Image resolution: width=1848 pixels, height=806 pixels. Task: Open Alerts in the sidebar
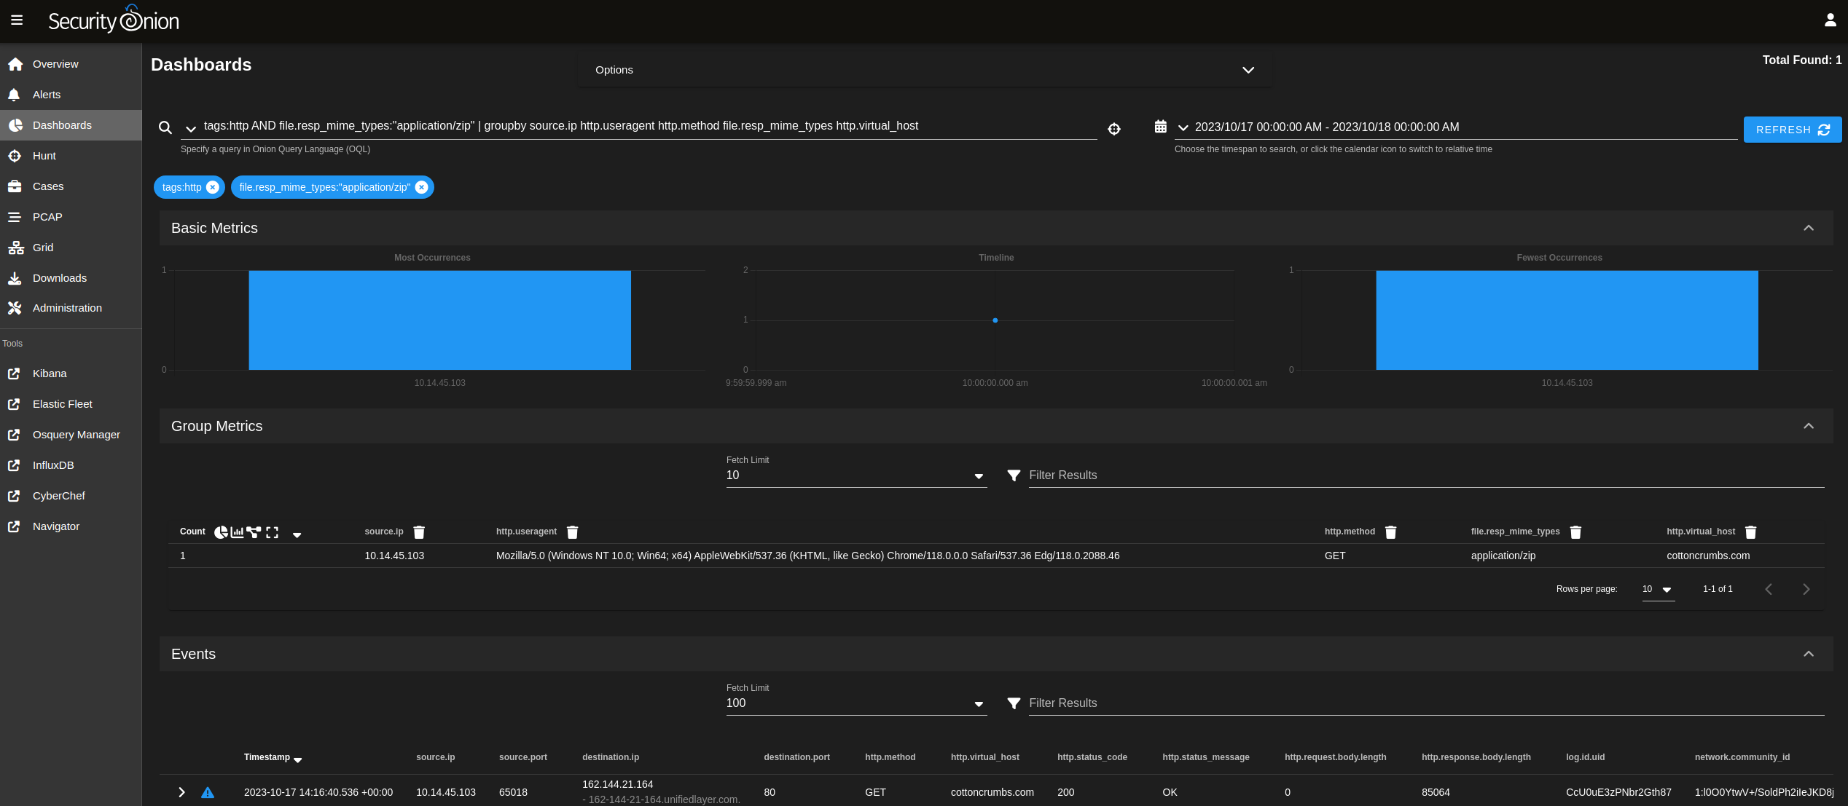(47, 95)
